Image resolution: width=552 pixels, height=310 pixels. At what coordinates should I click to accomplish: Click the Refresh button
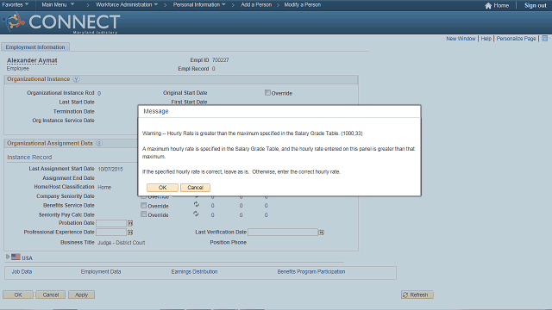tap(417, 294)
